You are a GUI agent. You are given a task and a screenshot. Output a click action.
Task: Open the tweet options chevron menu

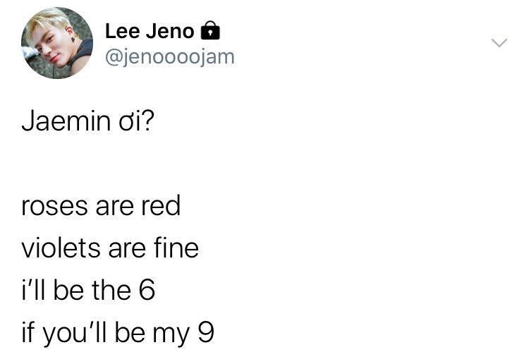[499, 43]
